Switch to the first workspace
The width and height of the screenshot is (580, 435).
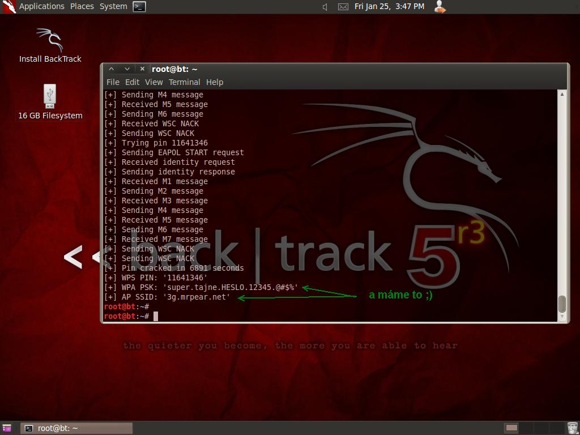(511, 428)
